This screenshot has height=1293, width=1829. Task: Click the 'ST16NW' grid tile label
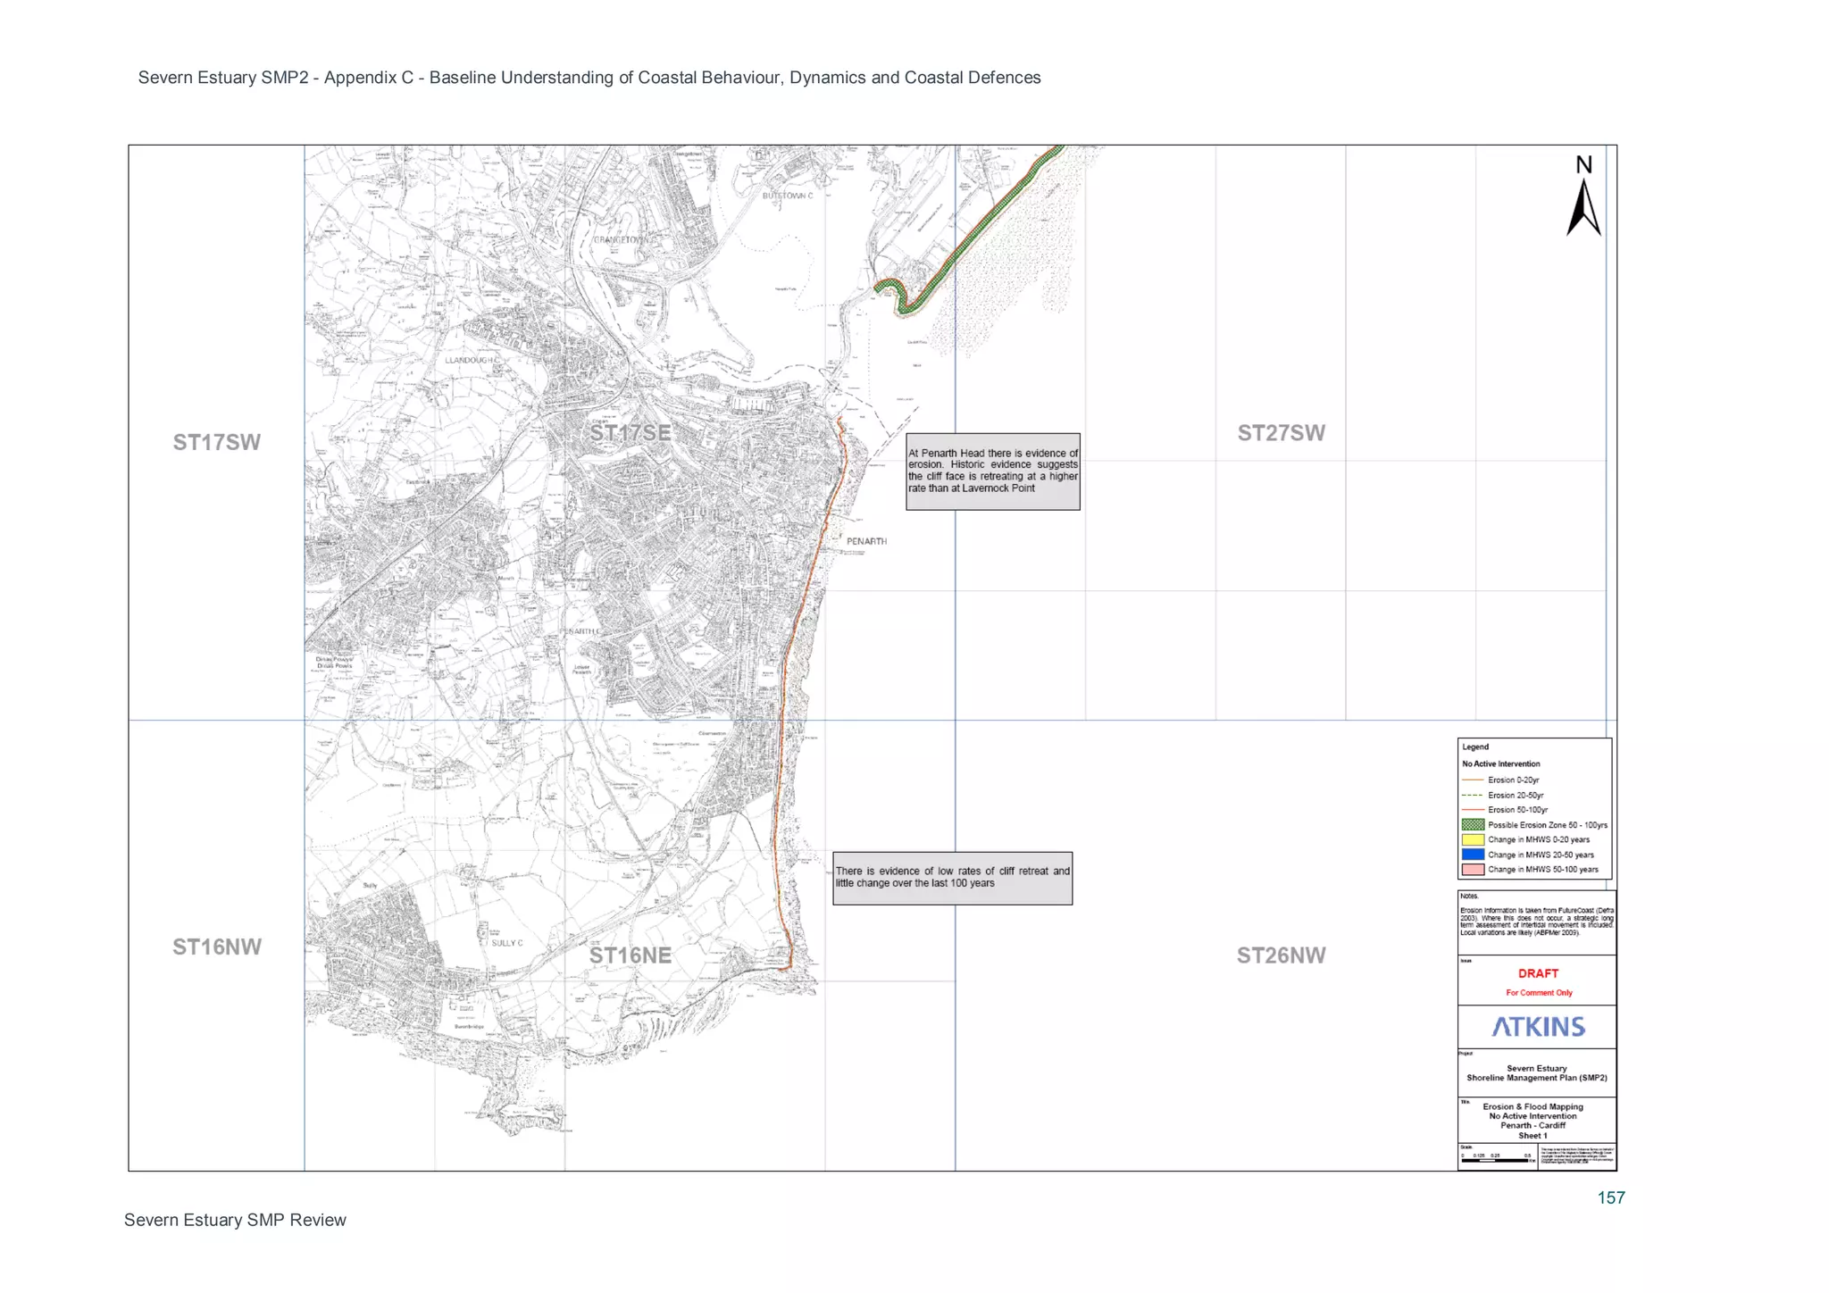217,947
